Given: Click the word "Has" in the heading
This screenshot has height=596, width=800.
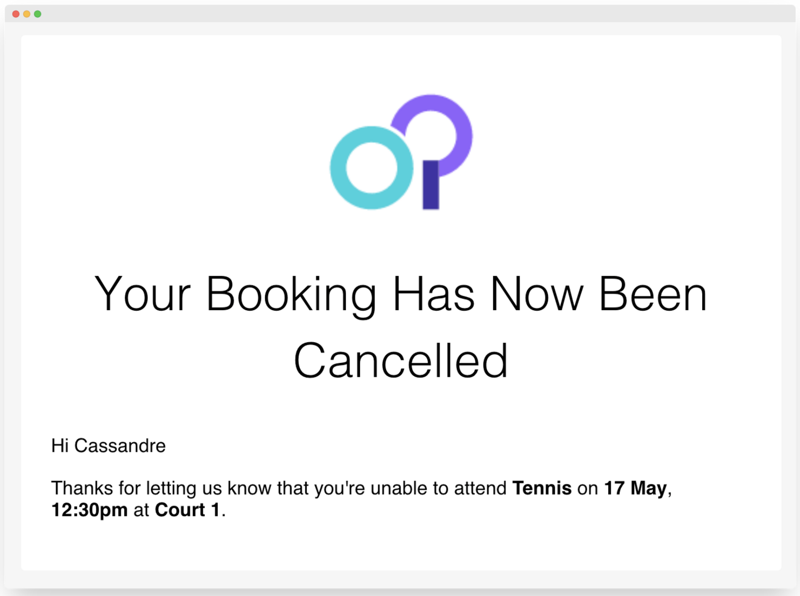Looking at the screenshot, I should [433, 294].
